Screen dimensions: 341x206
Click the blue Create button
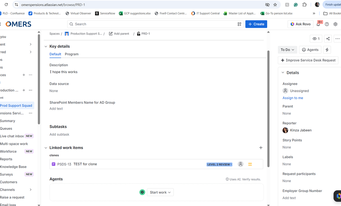pyautogui.click(x=256, y=24)
